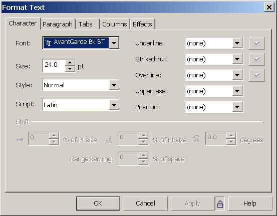Open the Font dropdown list
Image resolution: width=277 pixels, height=216 pixels.
click(x=114, y=43)
